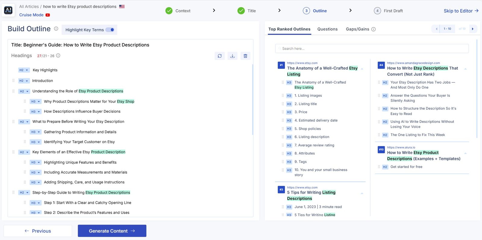Click the outline editor vertical scrollbar
Screen dimensions: 482x240
252,99
